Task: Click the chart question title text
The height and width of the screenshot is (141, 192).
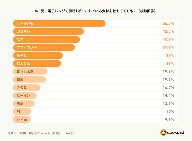Action: click(95, 11)
